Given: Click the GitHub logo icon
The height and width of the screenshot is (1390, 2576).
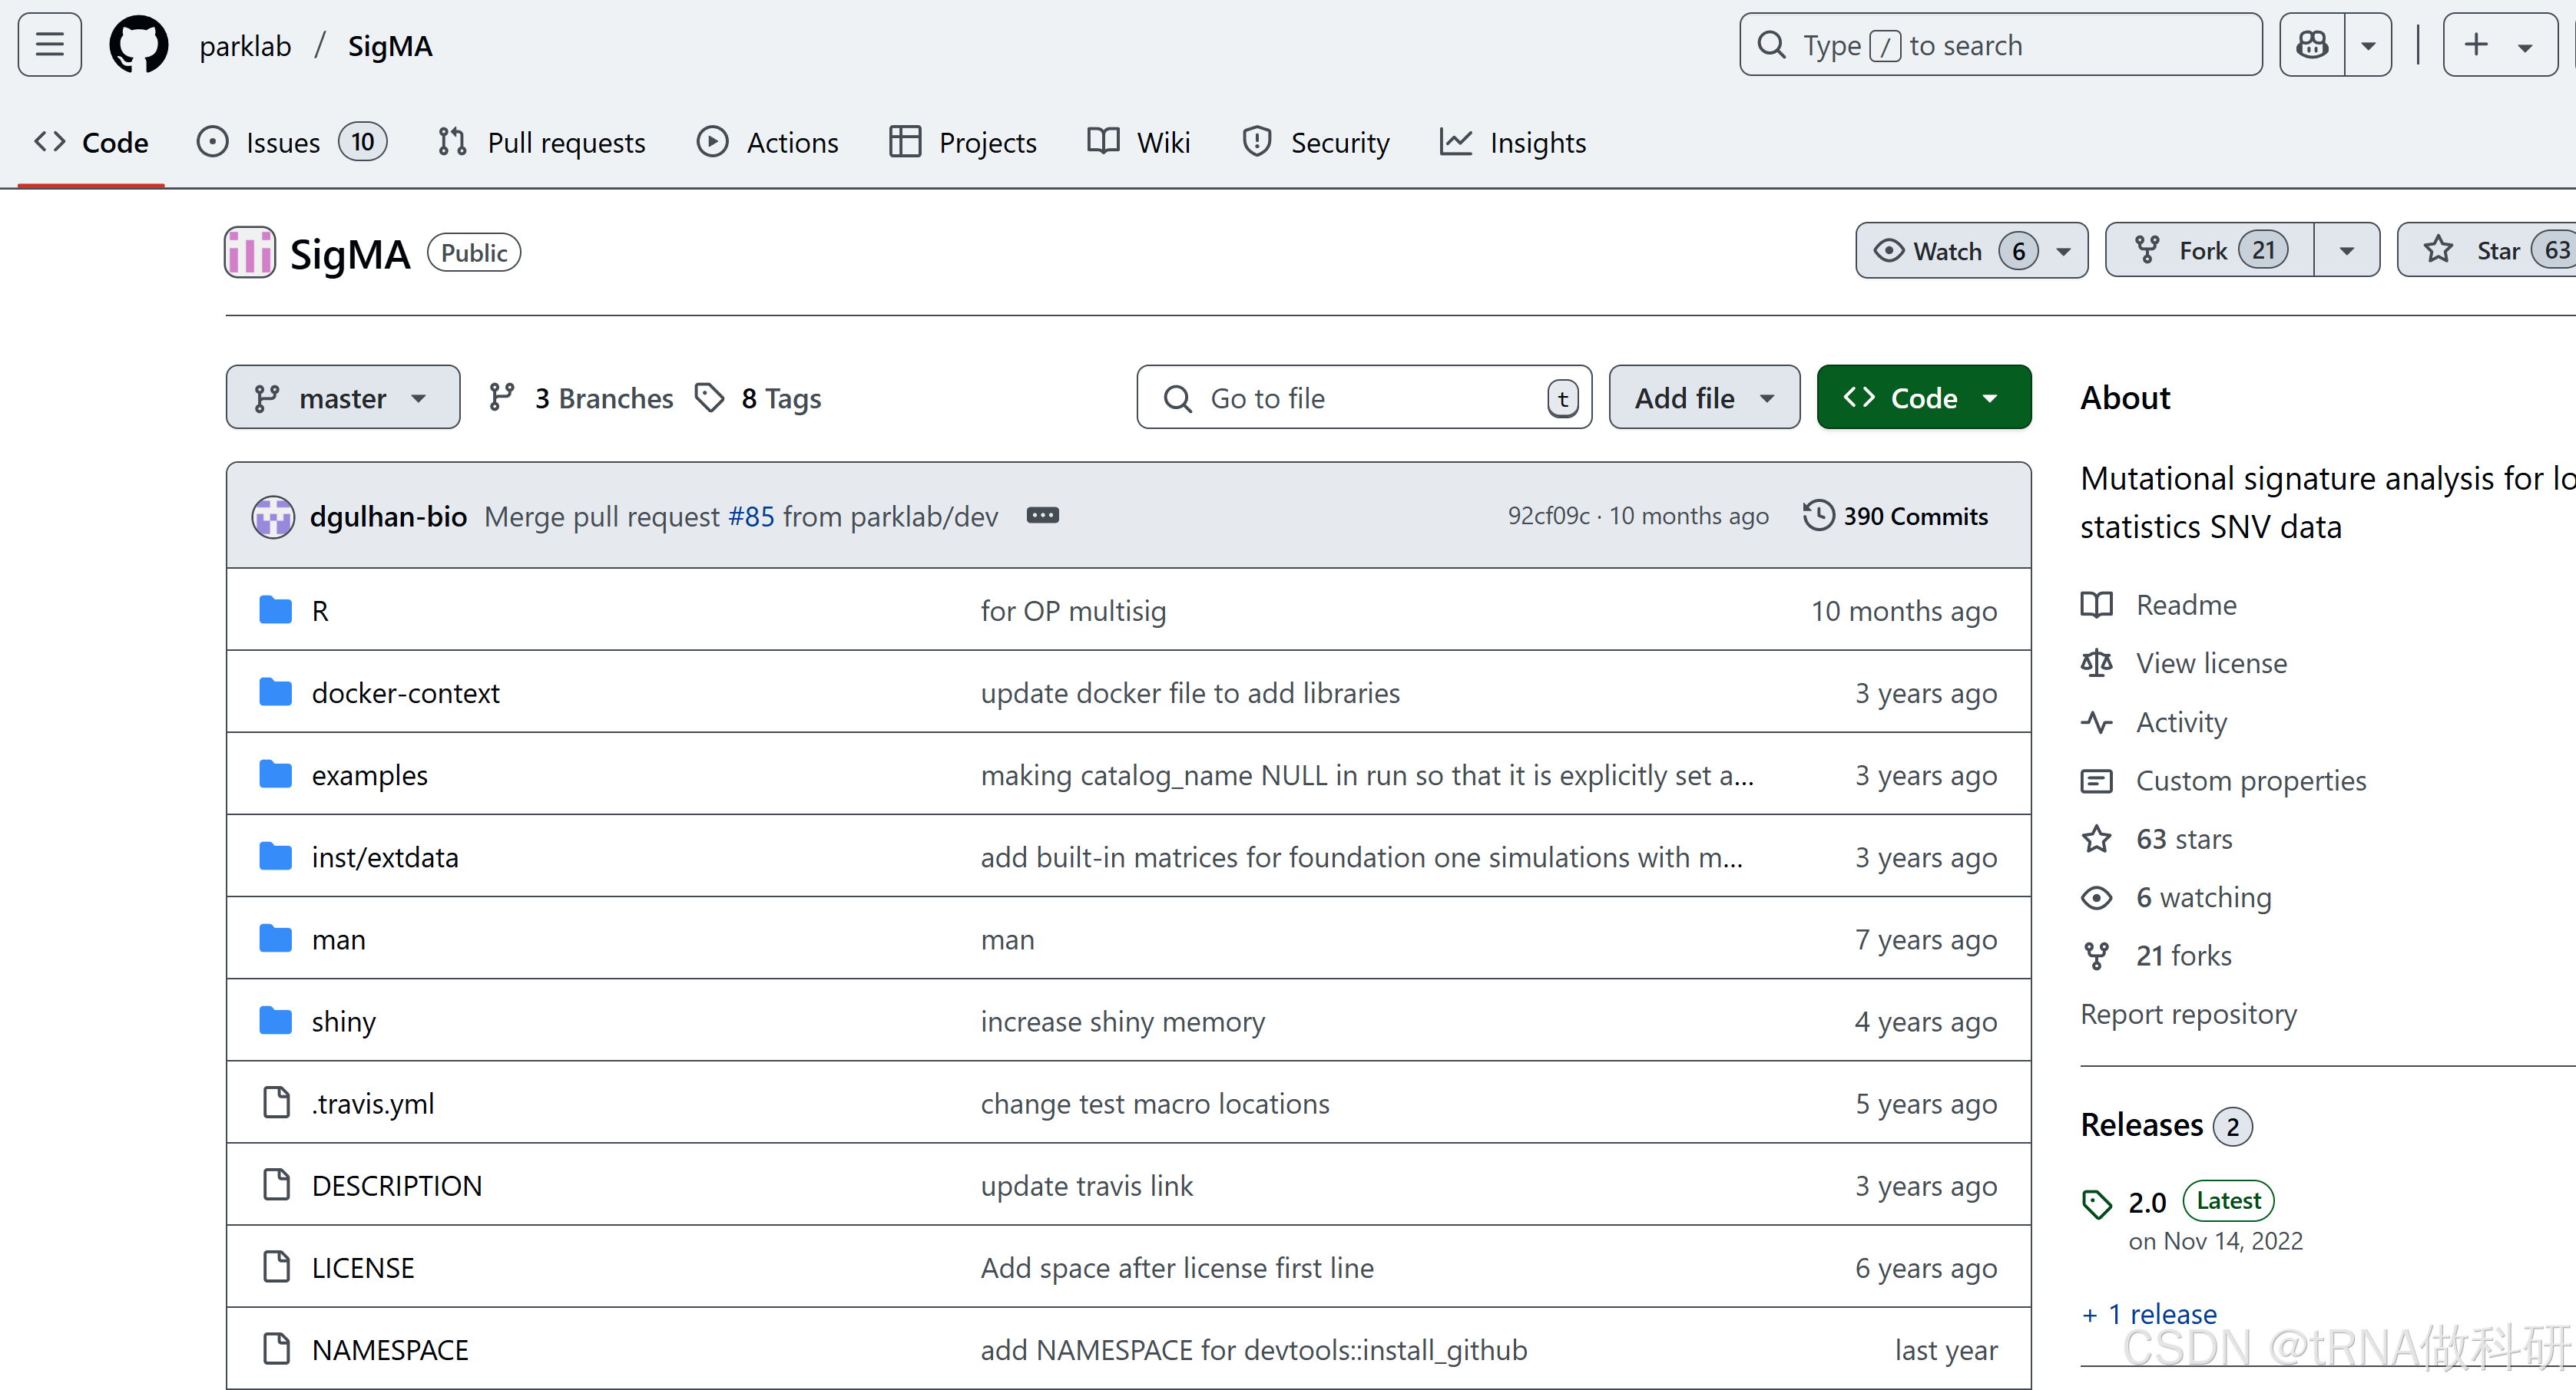Looking at the screenshot, I should [138, 45].
